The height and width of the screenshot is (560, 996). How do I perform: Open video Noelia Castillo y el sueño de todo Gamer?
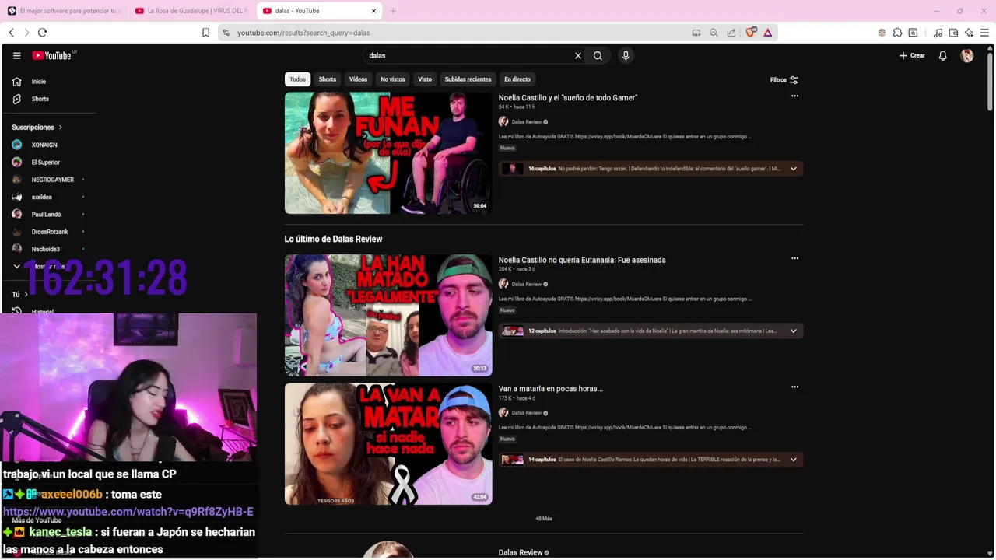coord(568,98)
